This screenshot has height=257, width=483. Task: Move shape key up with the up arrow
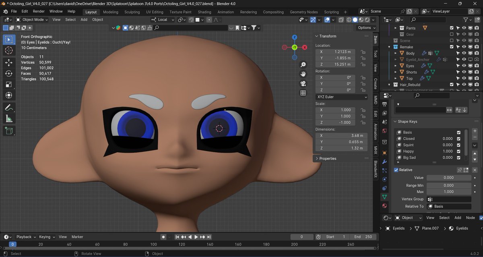click(475, 153)
